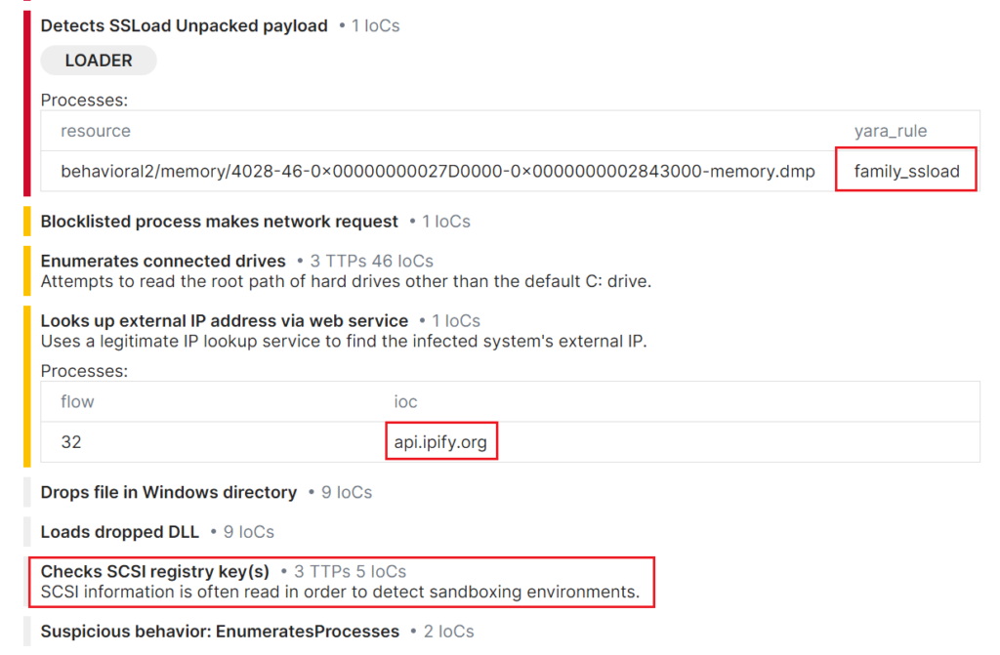
Task: Click the api.ipify.org IOC value
Action: coord(440,442)
